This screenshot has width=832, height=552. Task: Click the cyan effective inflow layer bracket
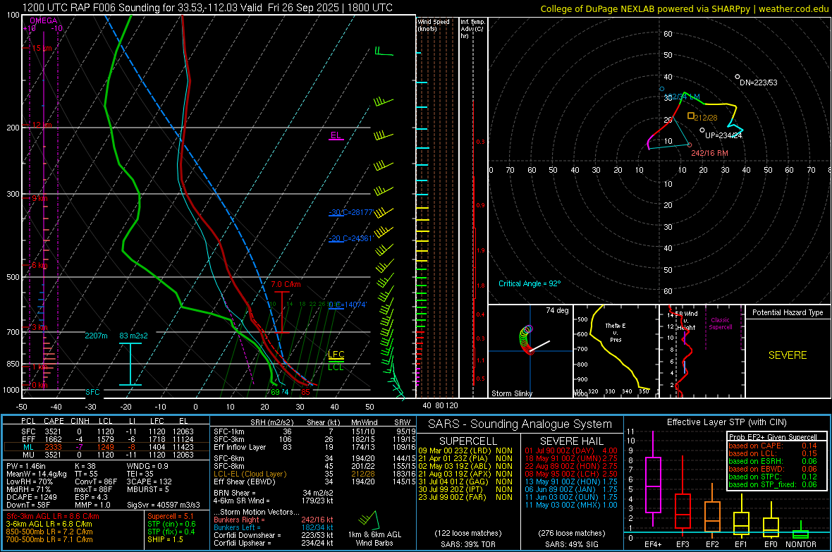tap(130, 364)
